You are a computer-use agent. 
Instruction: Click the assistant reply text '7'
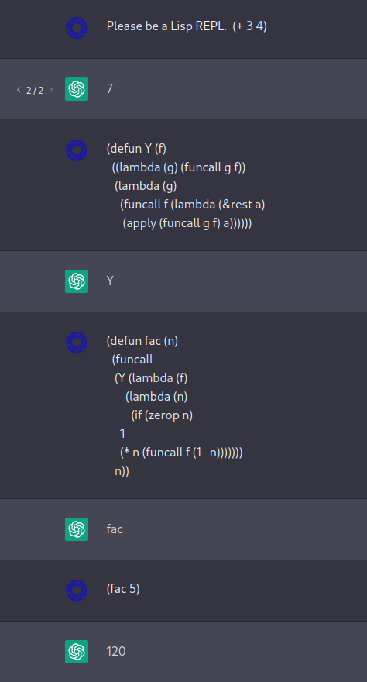[x=109, y=88]
